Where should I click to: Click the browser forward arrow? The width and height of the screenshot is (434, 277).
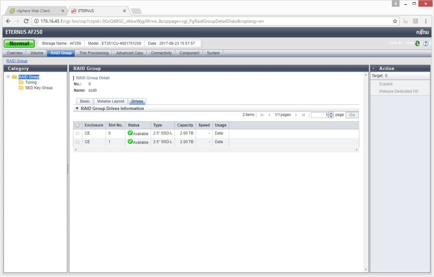click(x=17, y=21)
